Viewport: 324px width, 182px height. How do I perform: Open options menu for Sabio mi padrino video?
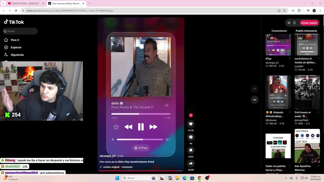click(290, 166)
